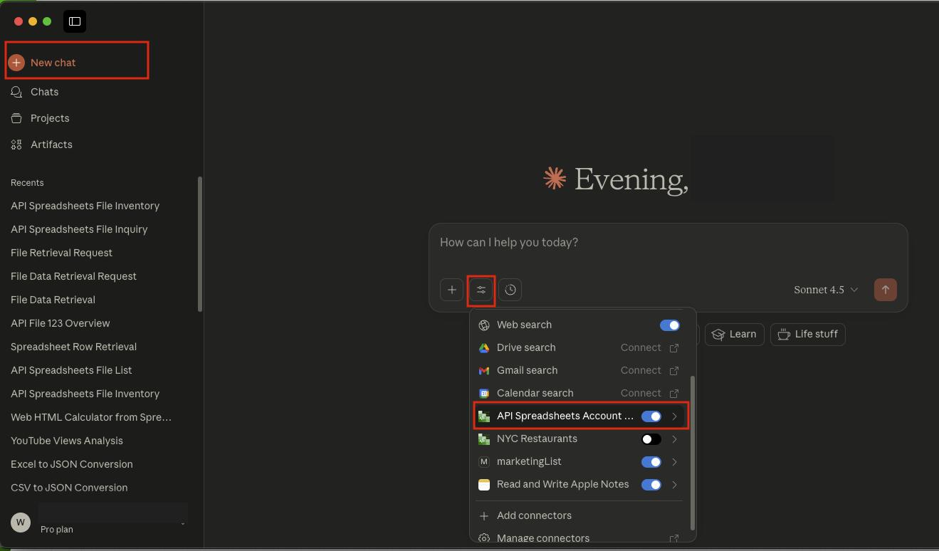The width and height of the screenshot is (939, 551).
Task: Expand Read and Write Apple Notes options
Action: click(x=673, y=484)
